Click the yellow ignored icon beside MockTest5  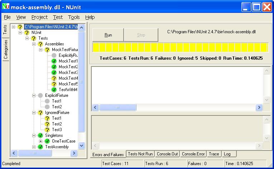54,84
